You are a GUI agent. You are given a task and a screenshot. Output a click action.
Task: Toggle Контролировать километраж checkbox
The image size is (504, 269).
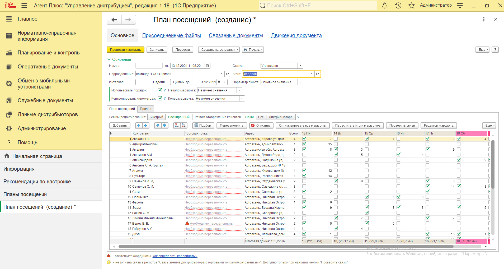(x=160, y=98)
